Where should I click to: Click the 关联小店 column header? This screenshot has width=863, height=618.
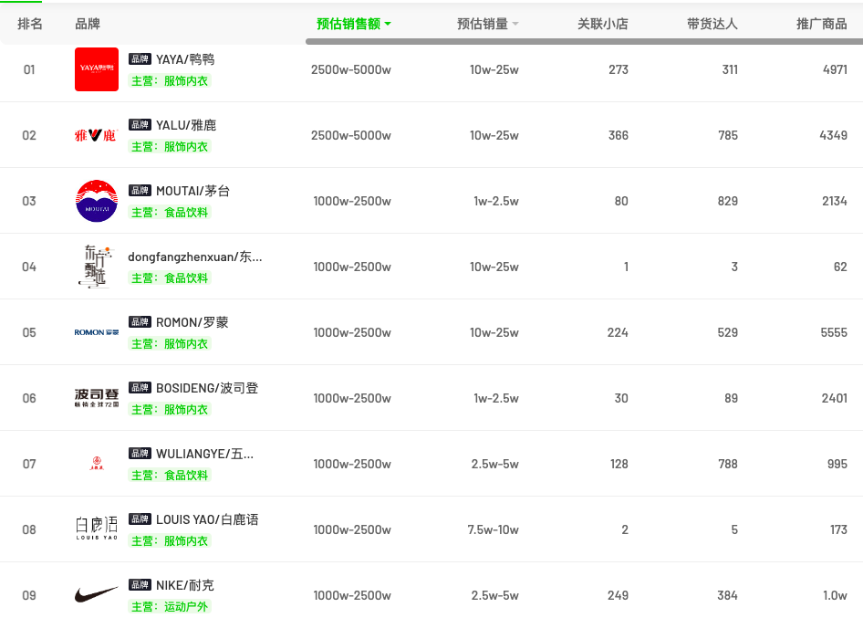[603, 24]
